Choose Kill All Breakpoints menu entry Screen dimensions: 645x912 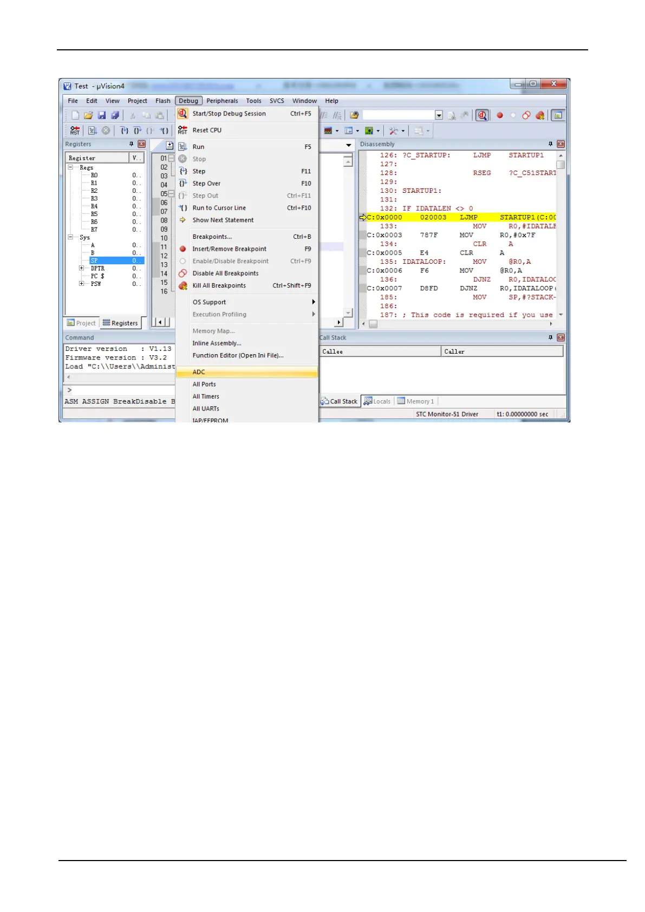pos(247,285)
